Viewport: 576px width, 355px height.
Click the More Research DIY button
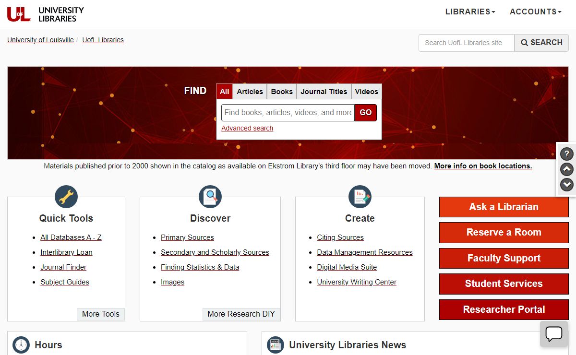tap(241, 314)
